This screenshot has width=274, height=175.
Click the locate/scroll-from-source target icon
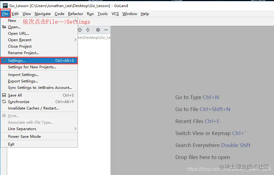80,30
